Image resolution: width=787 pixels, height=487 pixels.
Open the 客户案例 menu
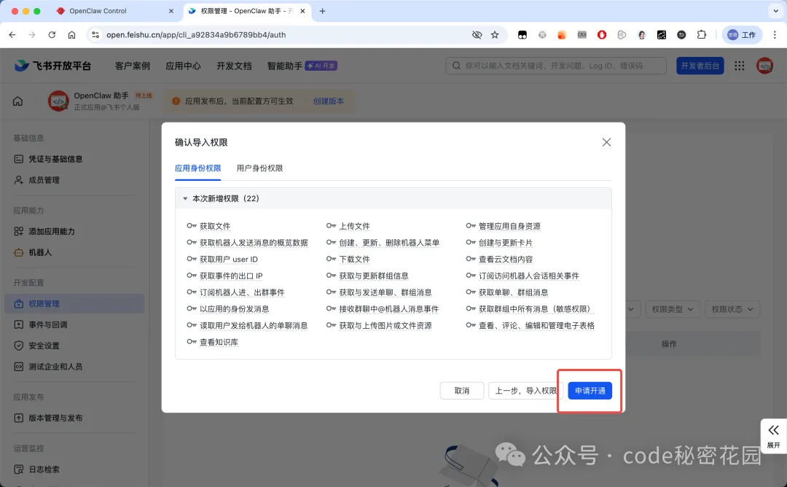(x=133, y=66)
